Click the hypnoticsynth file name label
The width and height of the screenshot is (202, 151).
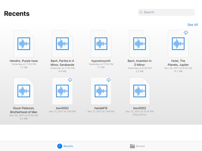pos(101,61)
